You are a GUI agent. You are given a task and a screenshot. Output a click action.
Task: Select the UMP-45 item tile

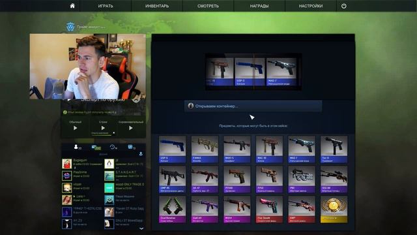point(172,180)
